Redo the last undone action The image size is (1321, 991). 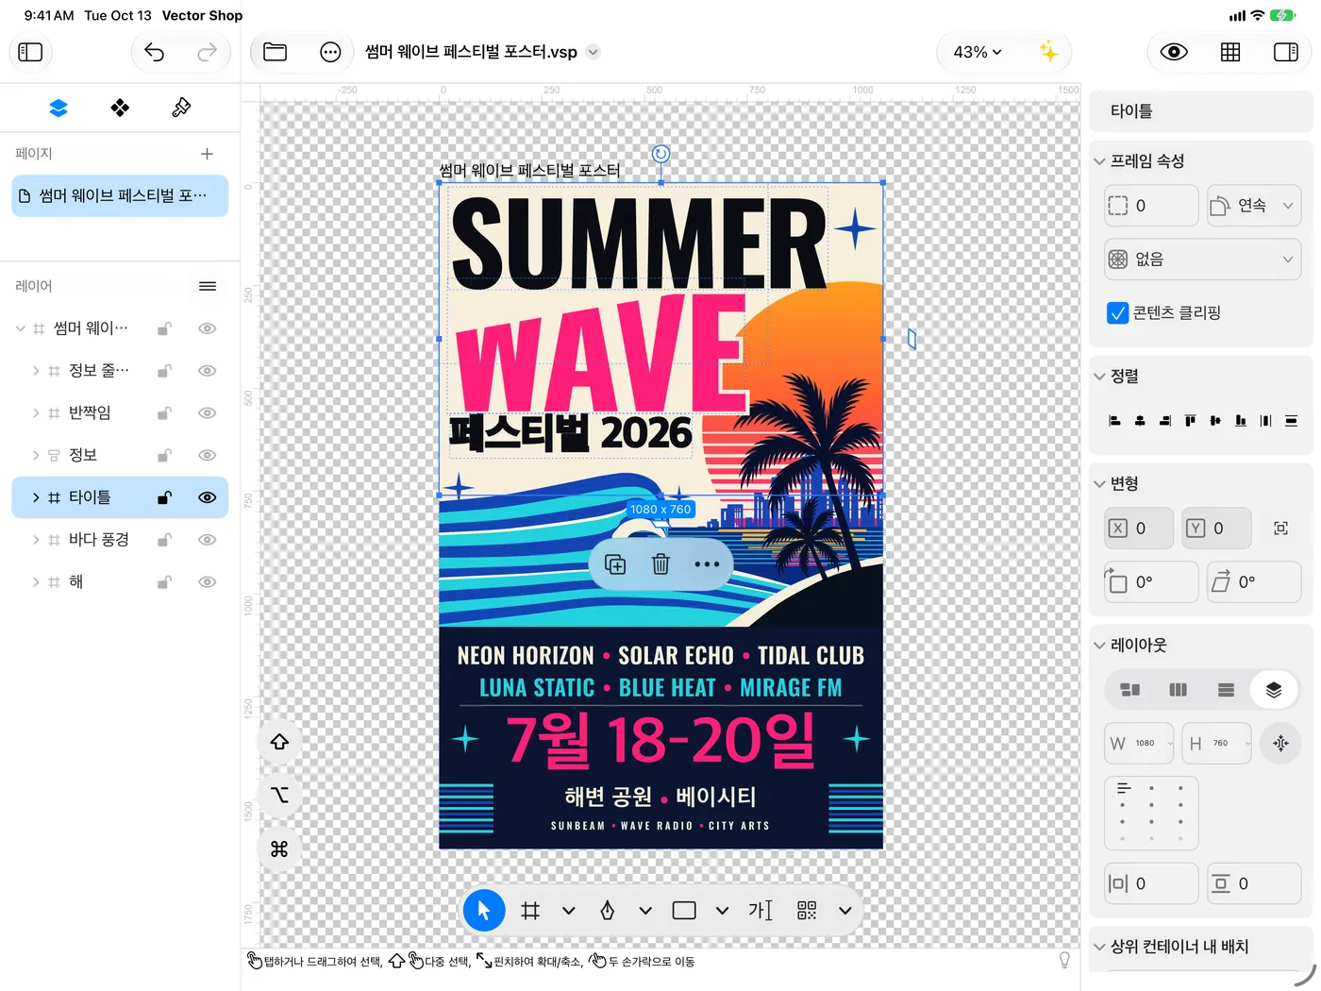208,52
